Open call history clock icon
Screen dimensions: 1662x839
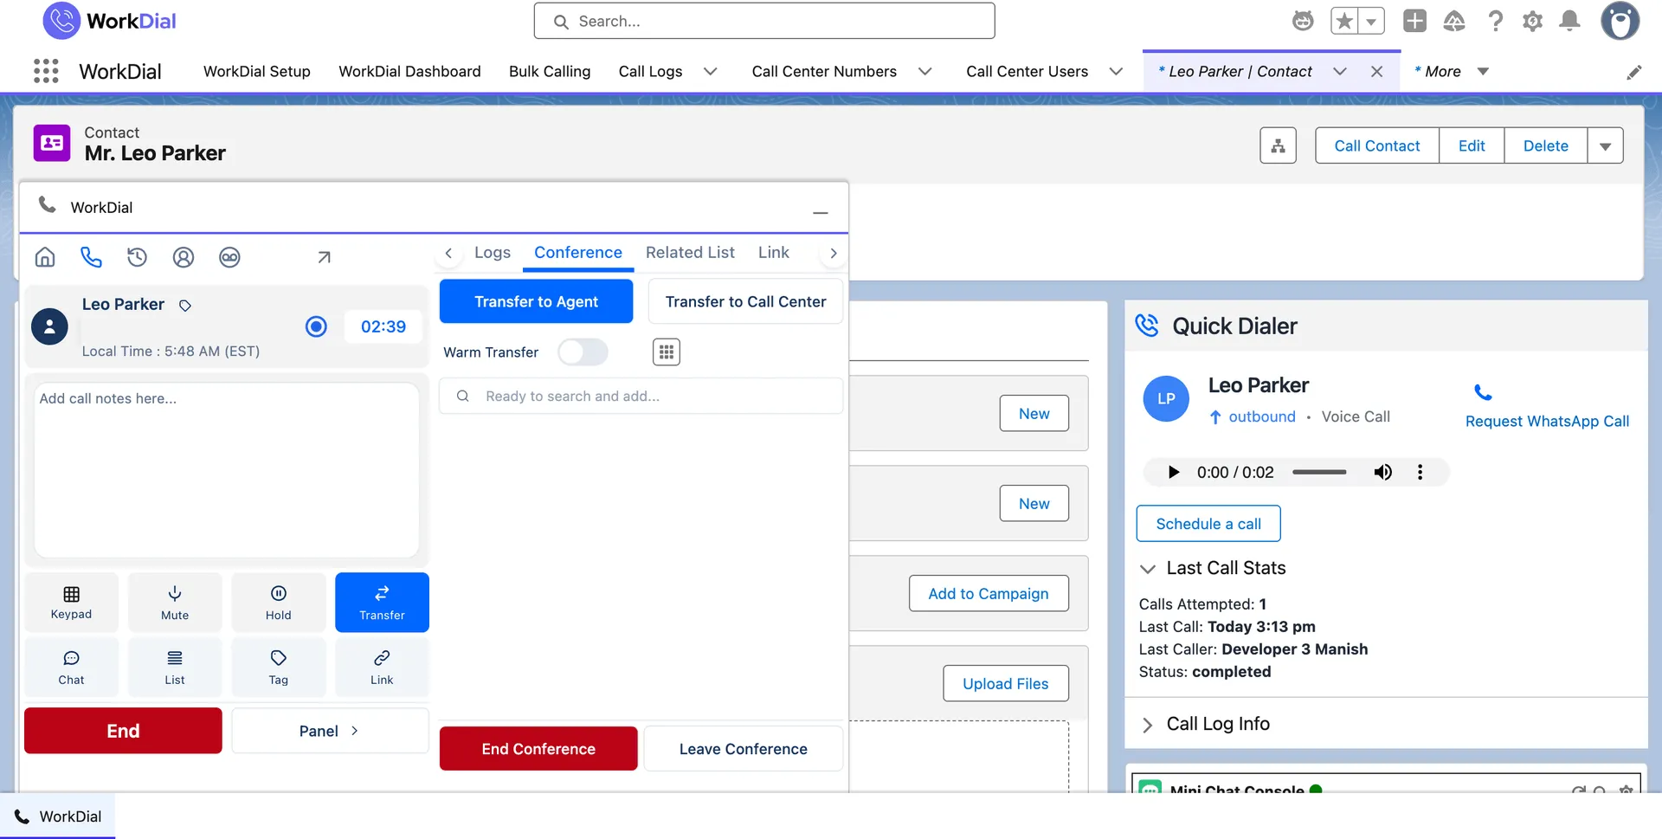pyautogui.click(x=137, y=257)
